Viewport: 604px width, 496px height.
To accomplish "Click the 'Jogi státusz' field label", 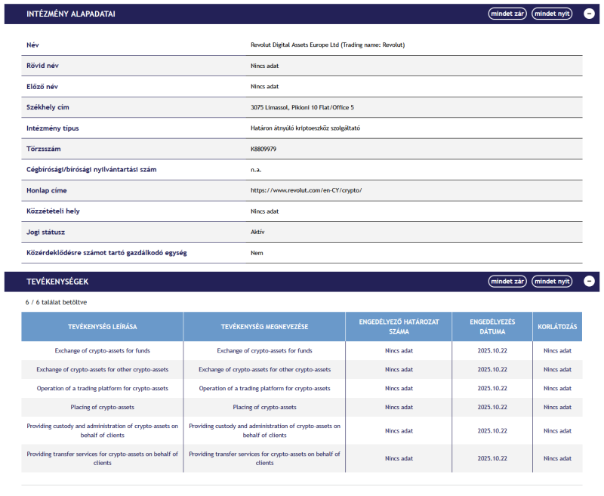I will [x=46, y=233].
